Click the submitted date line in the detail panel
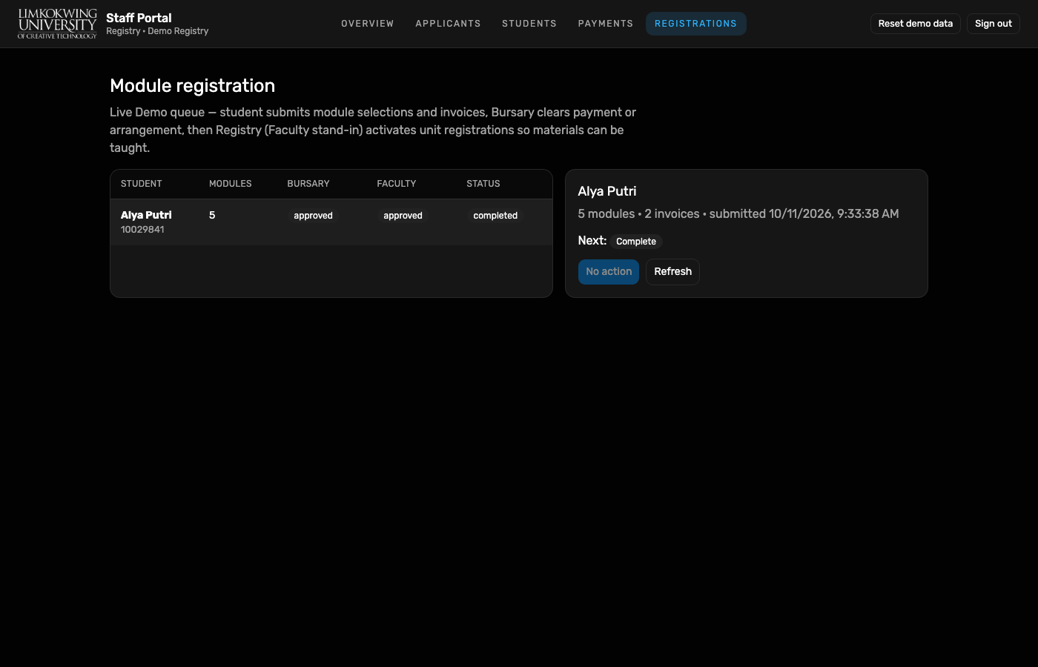The image size is (1038, 667). click(738, 214)
